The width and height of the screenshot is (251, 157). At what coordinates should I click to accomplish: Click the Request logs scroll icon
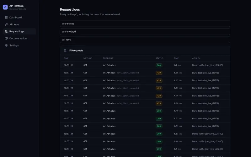tap(6, 31)
